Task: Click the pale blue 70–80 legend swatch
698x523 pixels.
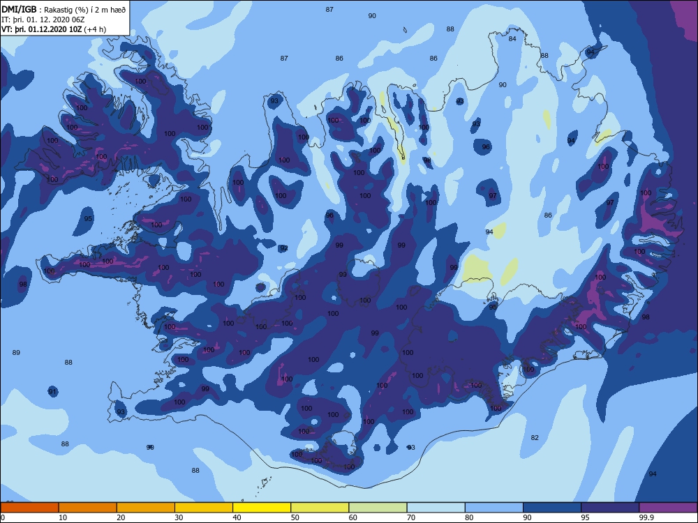Action: click(436, 508)
